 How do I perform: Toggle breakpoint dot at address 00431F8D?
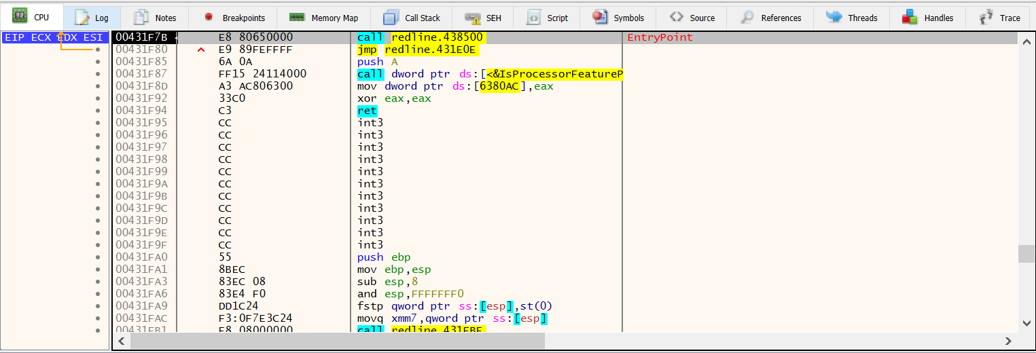99,86
